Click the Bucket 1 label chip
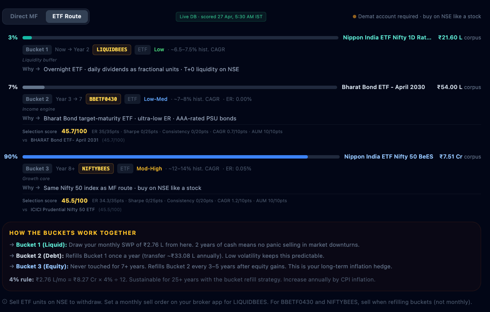Screen dimensions: 490x312 click(37, 50)
